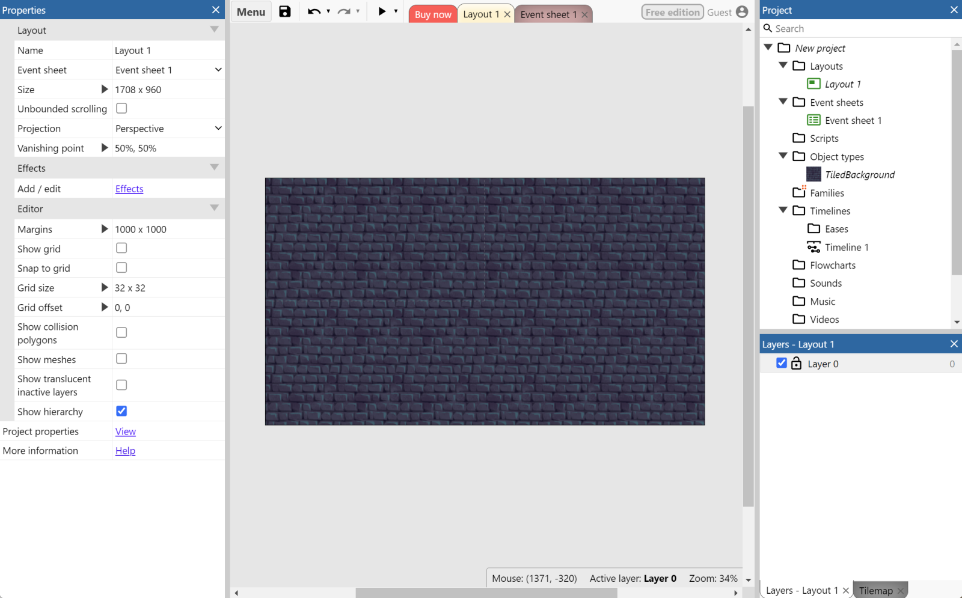Open the Guest account avatar icon
962x598 pixels.
742,12
